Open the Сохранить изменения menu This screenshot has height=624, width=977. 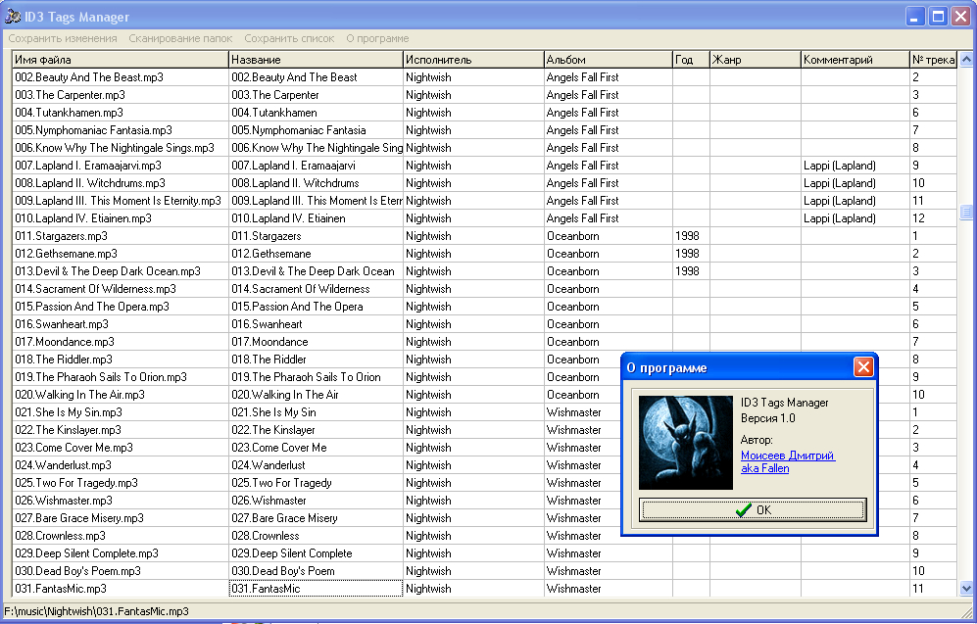(x=63, y=38)
